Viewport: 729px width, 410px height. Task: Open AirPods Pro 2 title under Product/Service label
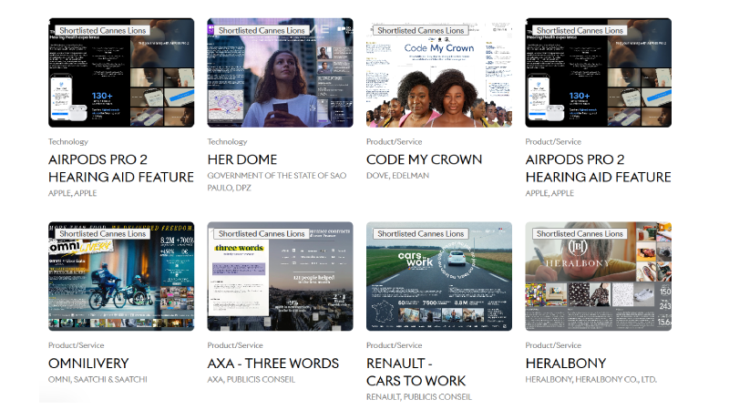pyautogui.click(x=599, y=169)
